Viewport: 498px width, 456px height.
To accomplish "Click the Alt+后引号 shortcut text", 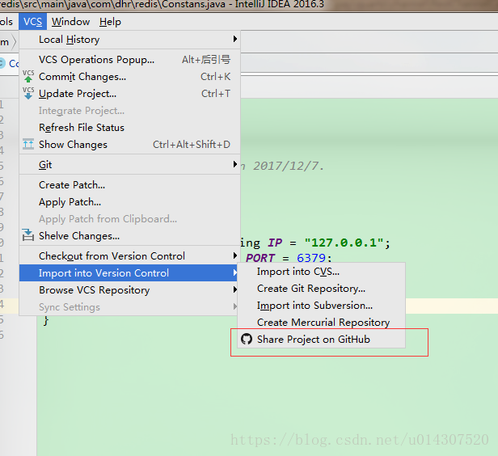I will pyautogui.click(x=206, y=60).
